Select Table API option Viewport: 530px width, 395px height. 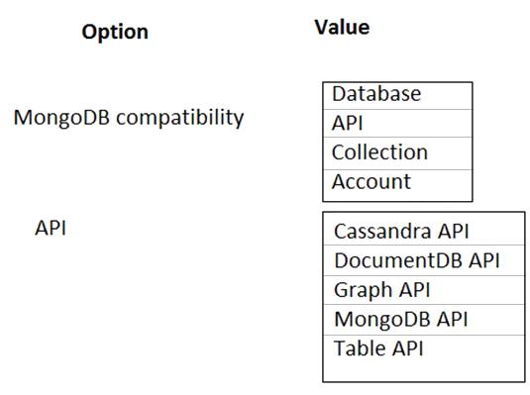[x=424, y=348]
